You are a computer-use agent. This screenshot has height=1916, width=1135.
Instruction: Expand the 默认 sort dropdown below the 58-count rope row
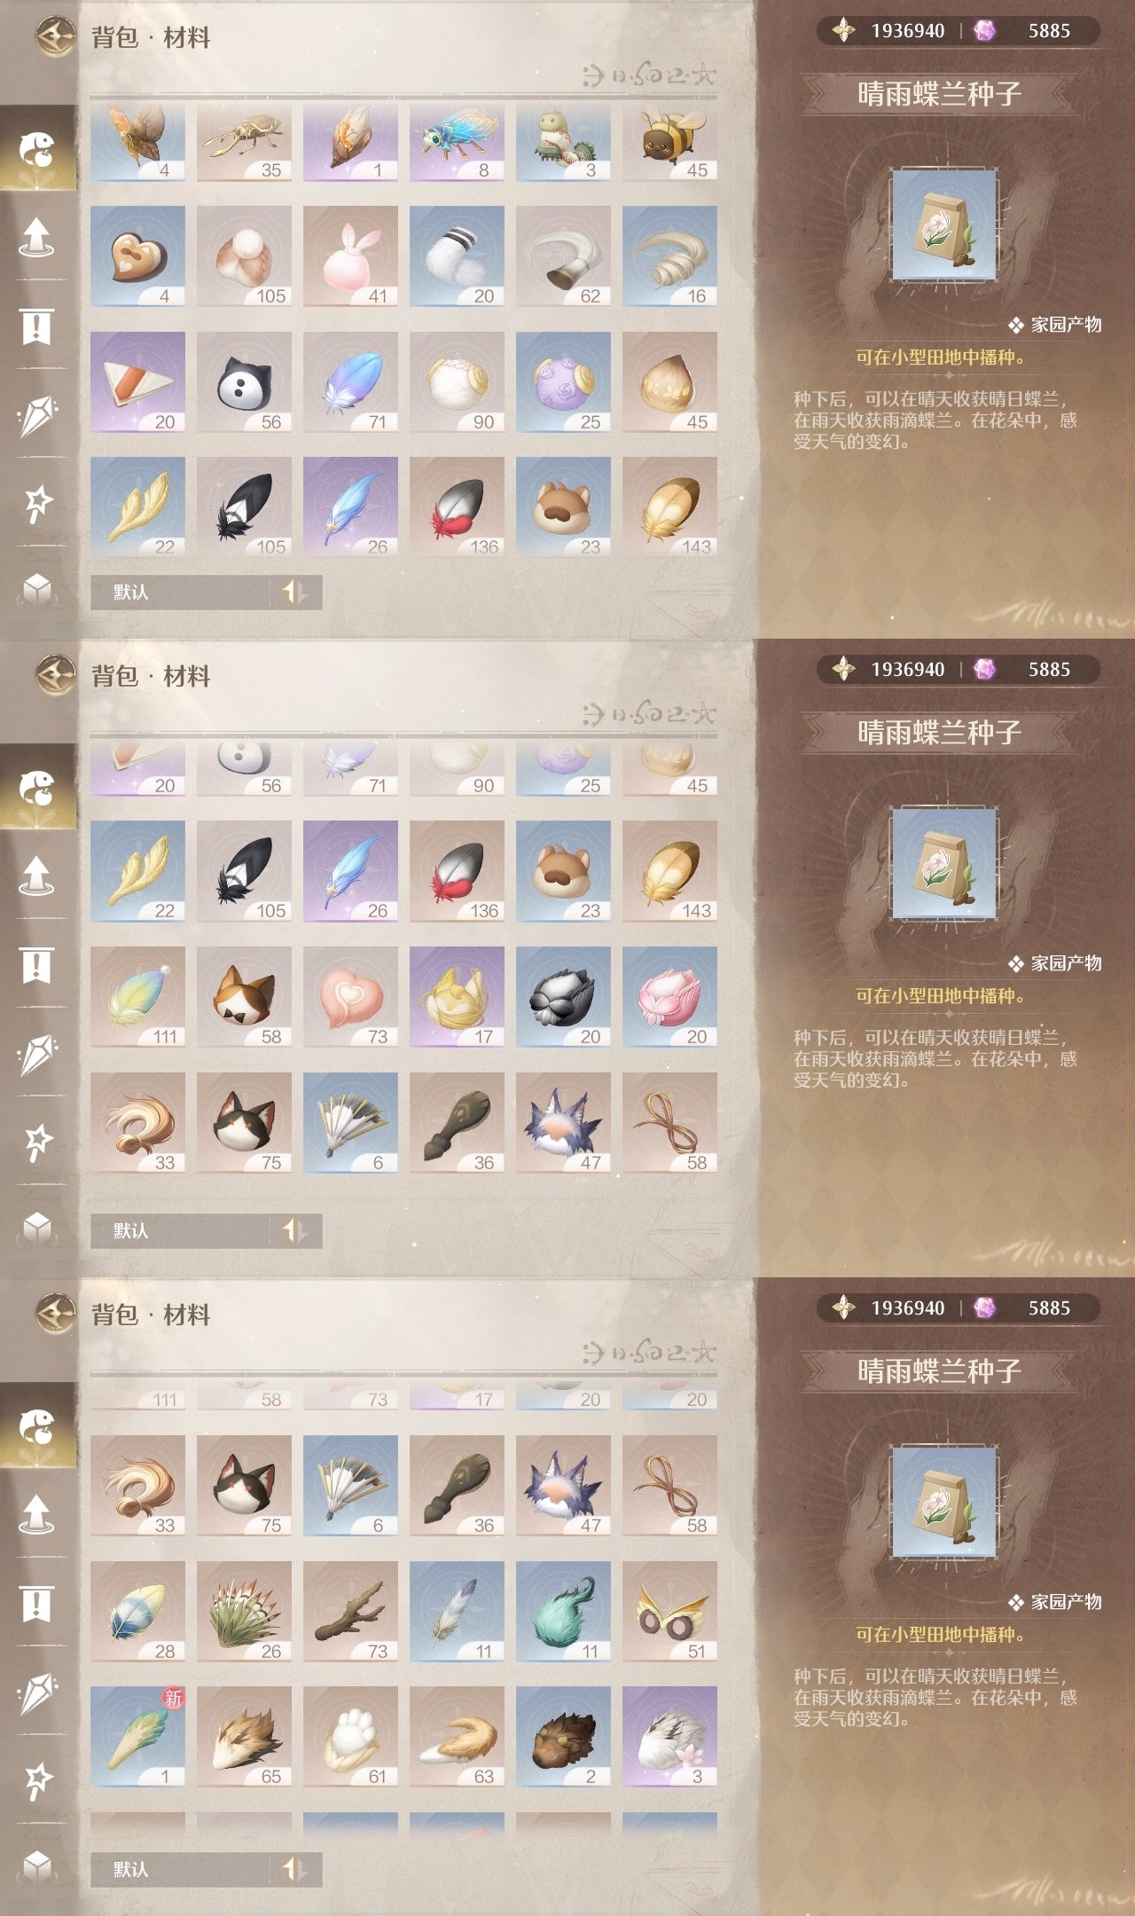[x=181, y=1230]
